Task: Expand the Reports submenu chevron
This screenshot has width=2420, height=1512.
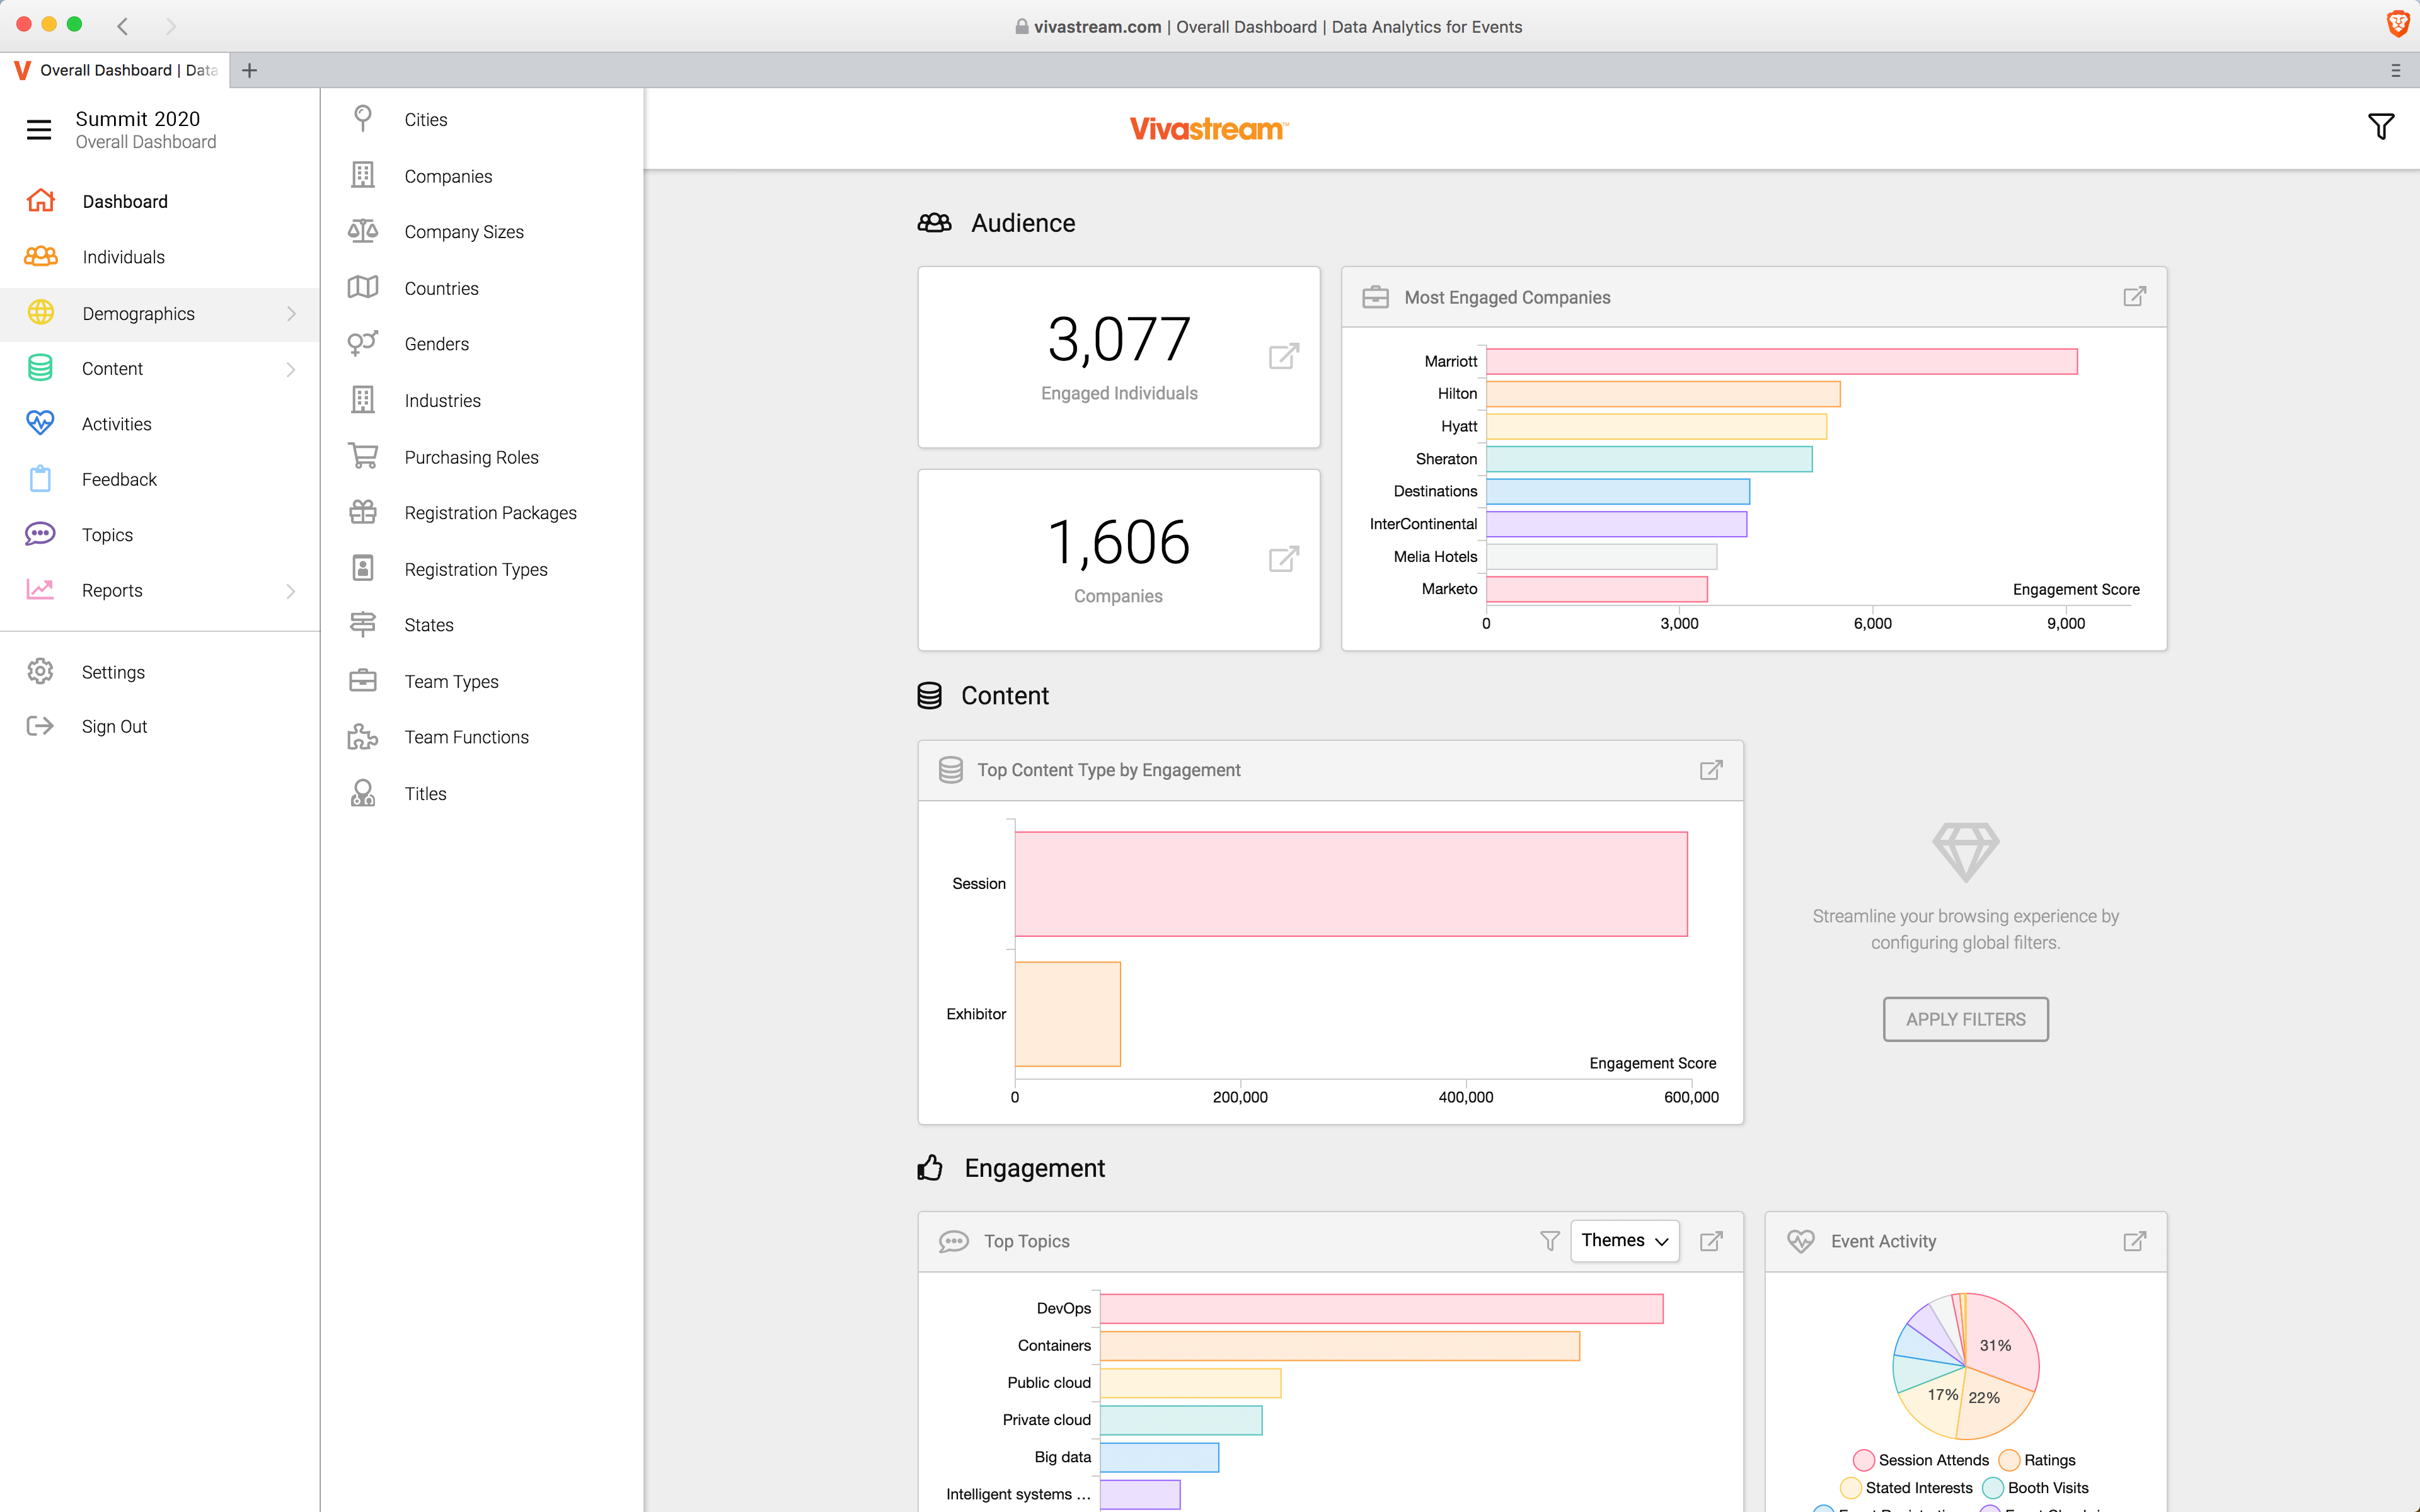Action: pos(291,591)
